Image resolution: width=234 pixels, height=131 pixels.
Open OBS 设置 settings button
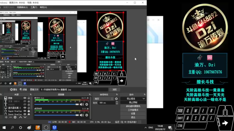pyautogui.click(x=133, y=114)
